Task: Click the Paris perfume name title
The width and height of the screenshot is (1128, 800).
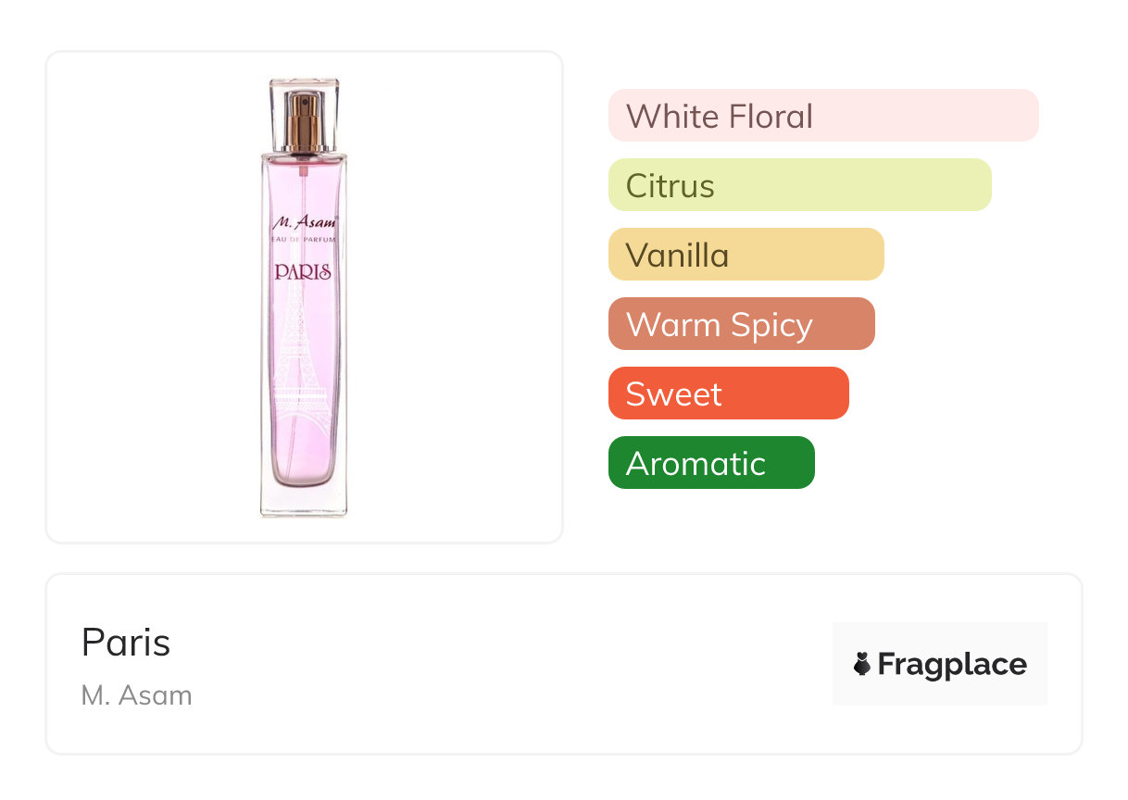Action: (x=126, y=642)
